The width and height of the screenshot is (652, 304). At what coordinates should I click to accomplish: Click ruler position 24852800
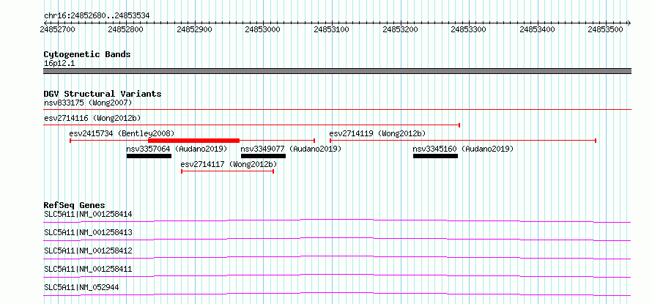pos(125,29)
